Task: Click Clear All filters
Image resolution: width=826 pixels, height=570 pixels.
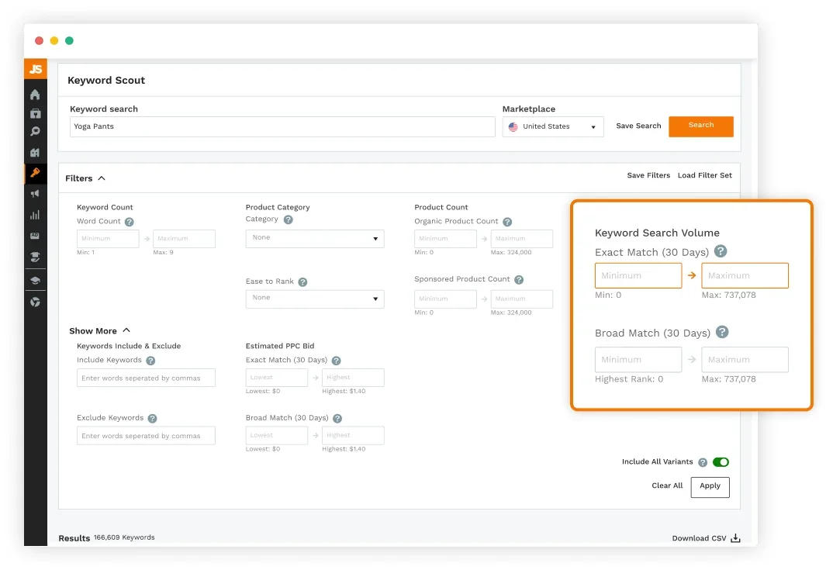Action: tap(667, 485)
